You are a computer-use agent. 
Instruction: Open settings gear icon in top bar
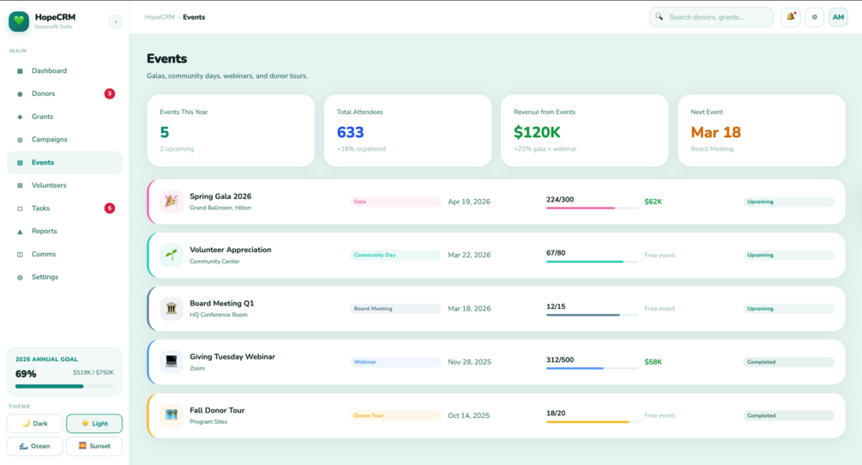pyautogui.click(x=814, y=17)
